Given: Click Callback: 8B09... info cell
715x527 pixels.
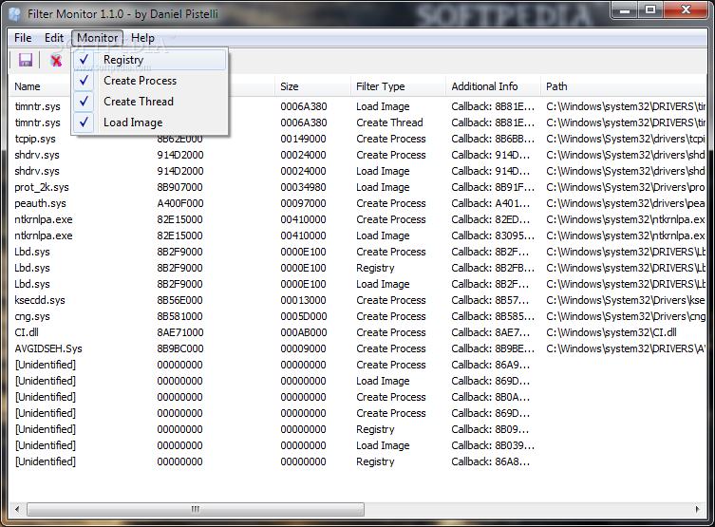Looking at the screenshot, I should click(x=490, y=429).
